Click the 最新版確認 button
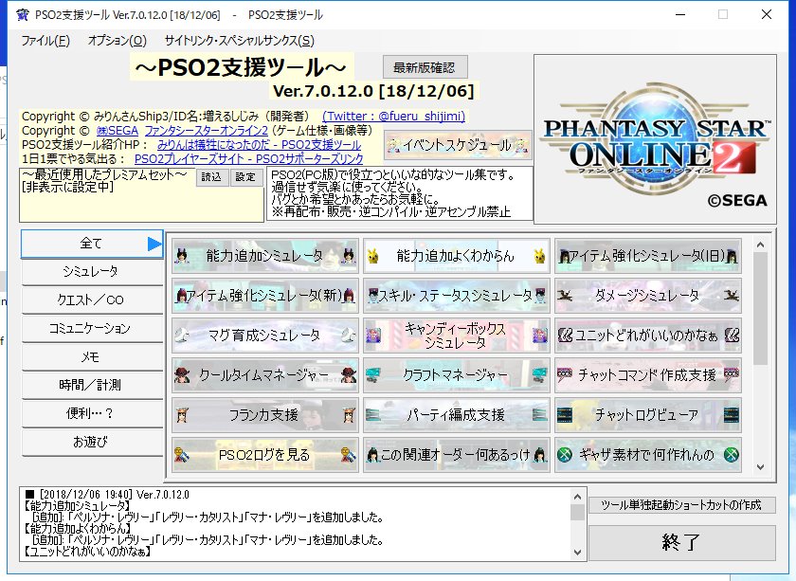Image resolution: width=796 pixels, height=581 pixels. [425, 67]
